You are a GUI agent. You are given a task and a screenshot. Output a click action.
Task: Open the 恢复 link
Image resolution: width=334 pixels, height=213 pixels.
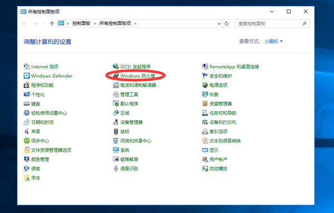[x=214, y=94]
